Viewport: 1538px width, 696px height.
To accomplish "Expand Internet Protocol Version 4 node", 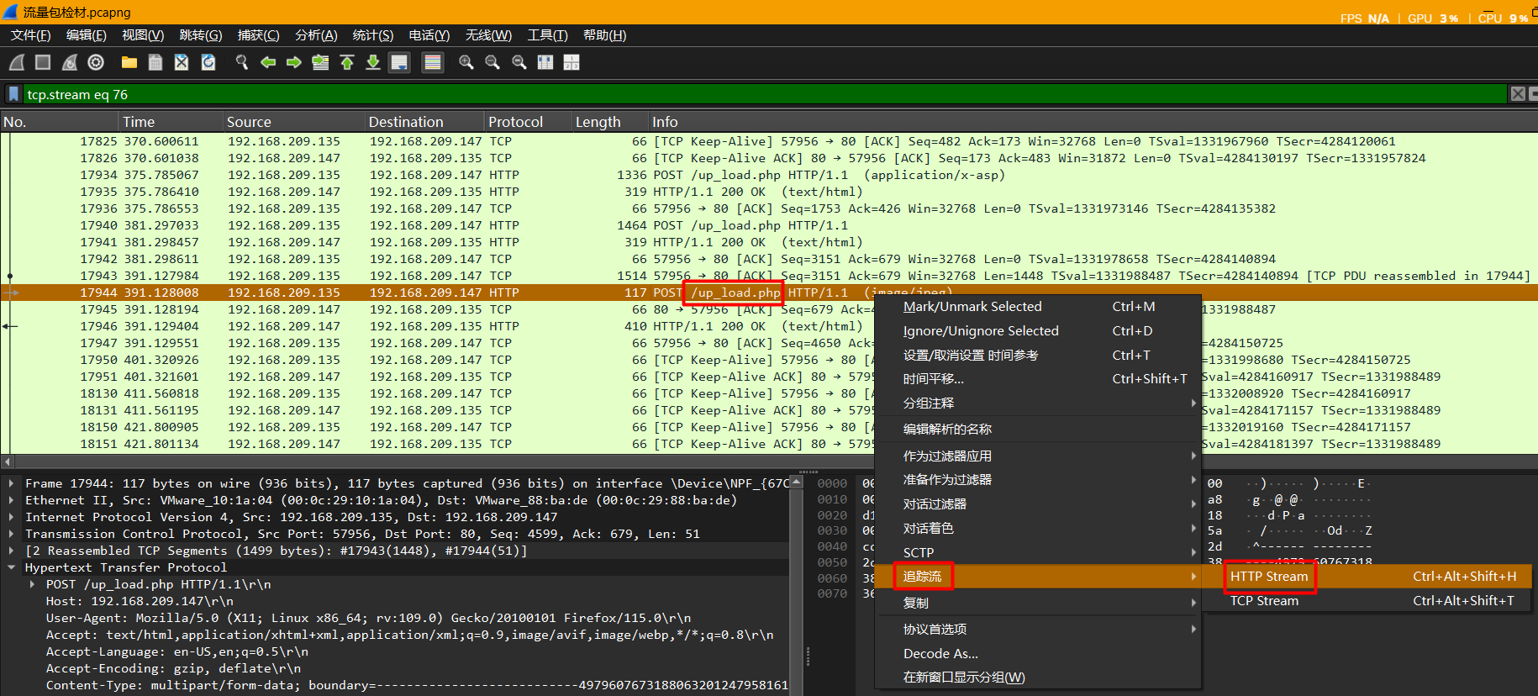I will [x=11, y=517].
